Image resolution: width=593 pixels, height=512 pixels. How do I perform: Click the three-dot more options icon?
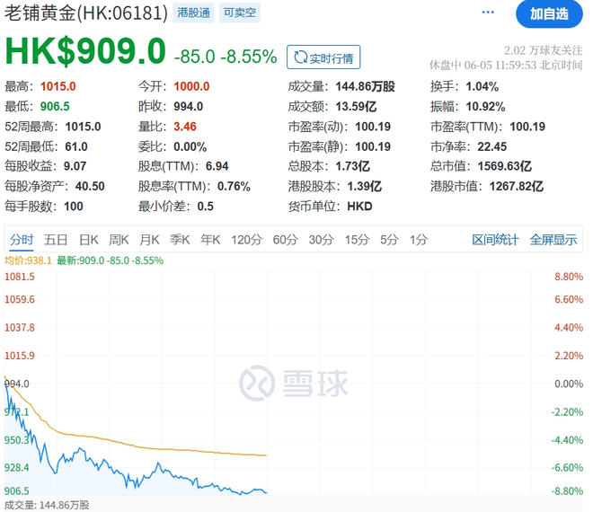point(488,13)
